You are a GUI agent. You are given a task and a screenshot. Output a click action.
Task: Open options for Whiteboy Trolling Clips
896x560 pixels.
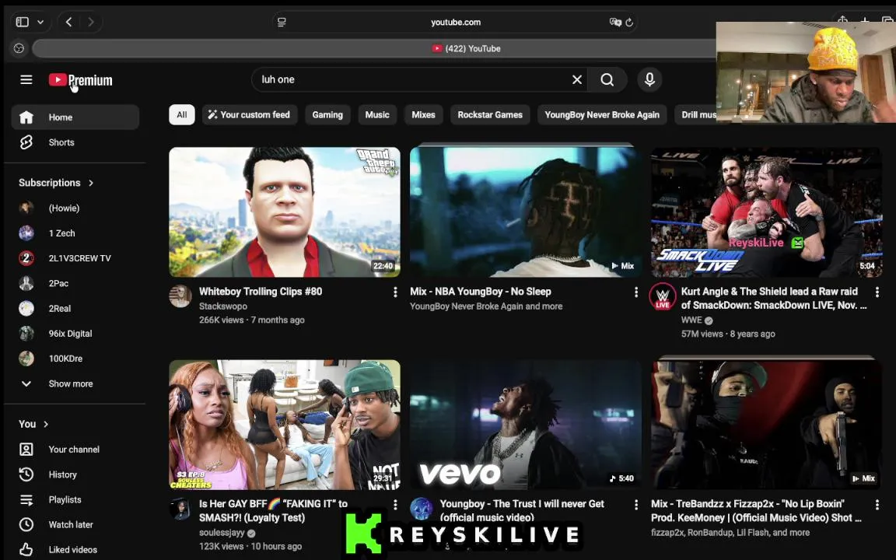395,292
